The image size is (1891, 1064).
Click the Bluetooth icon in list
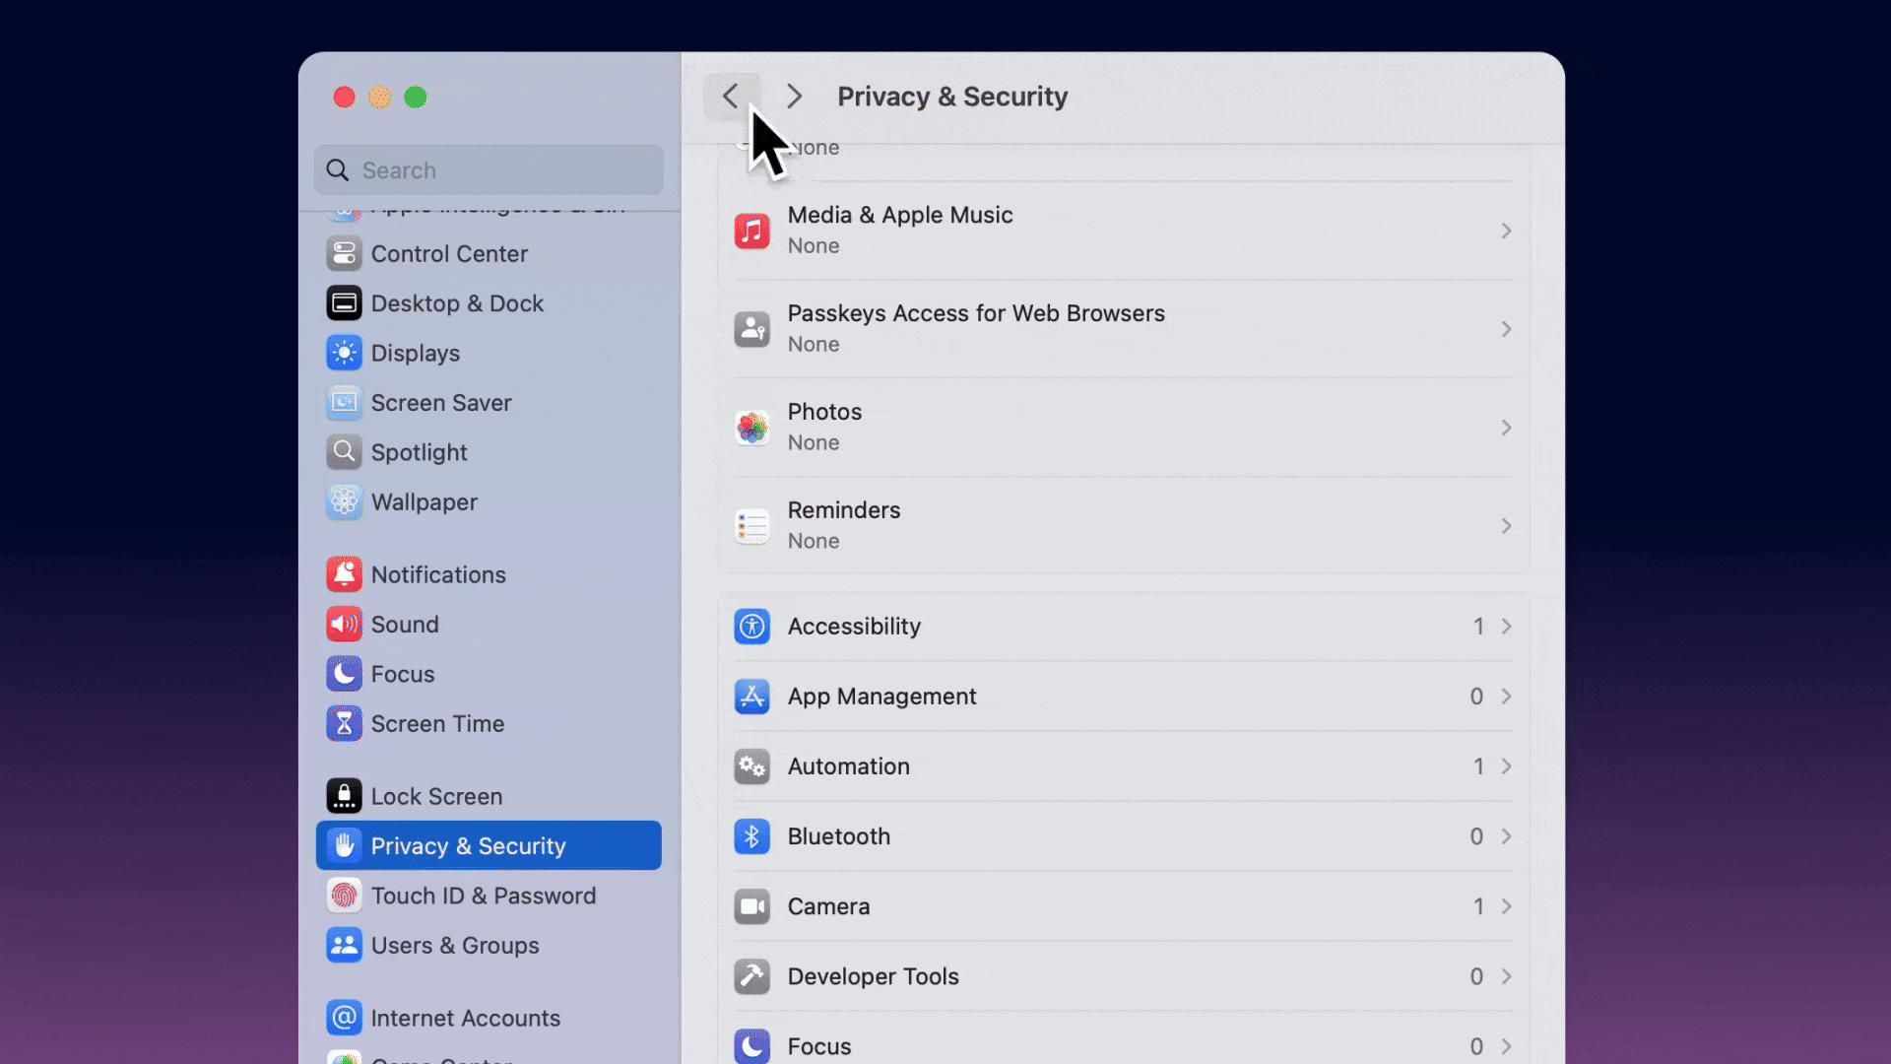pyautogui.click(x=751, y=836)
